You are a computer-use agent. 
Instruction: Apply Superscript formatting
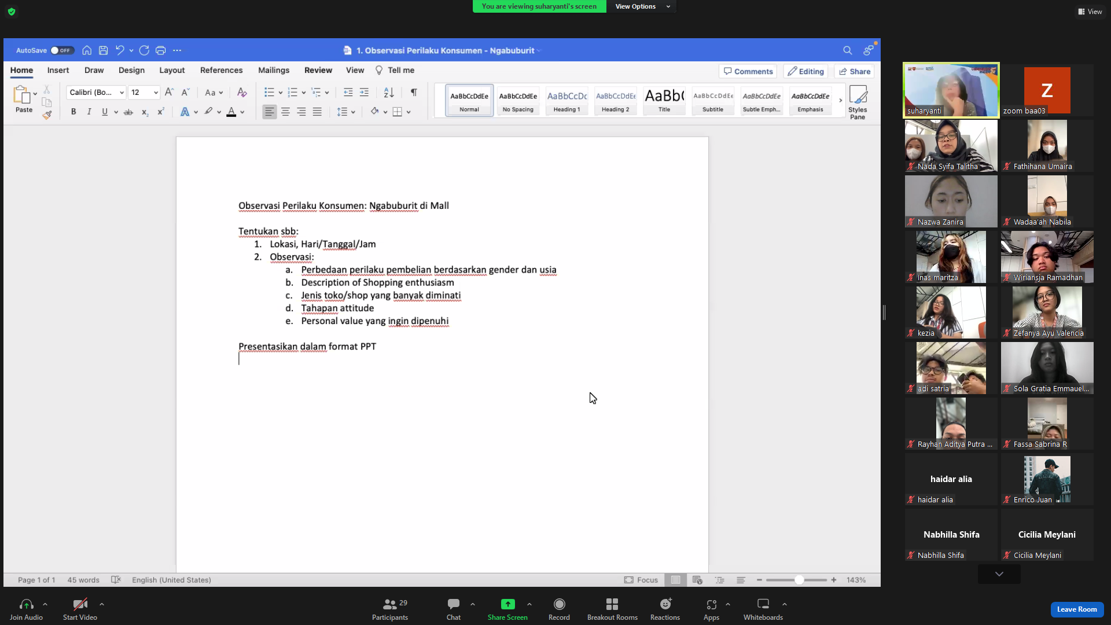(x=161, y=111)
